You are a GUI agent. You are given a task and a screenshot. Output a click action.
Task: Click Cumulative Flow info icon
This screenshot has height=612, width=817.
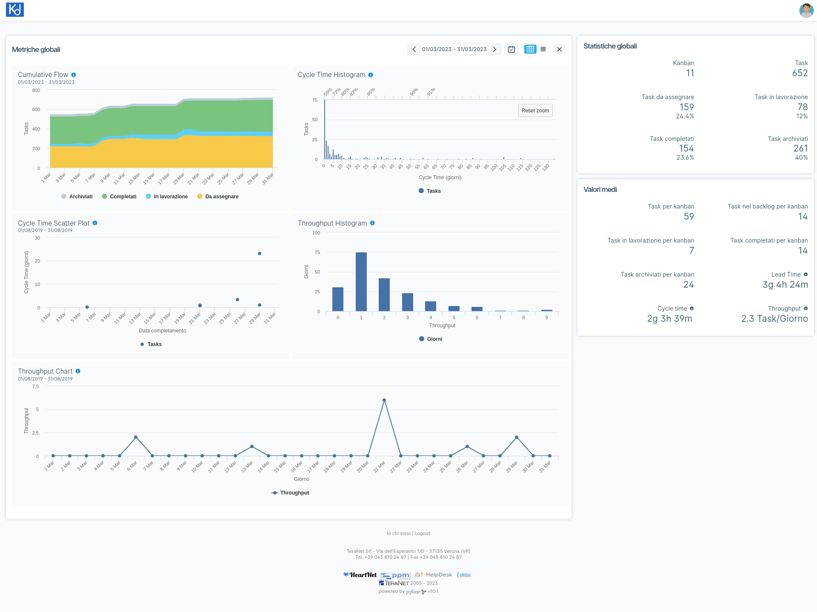pyautogui.click(x=74, y=75)
